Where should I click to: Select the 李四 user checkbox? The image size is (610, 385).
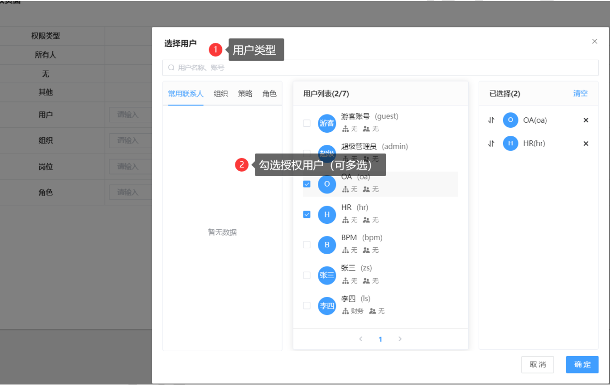(306, 305)
